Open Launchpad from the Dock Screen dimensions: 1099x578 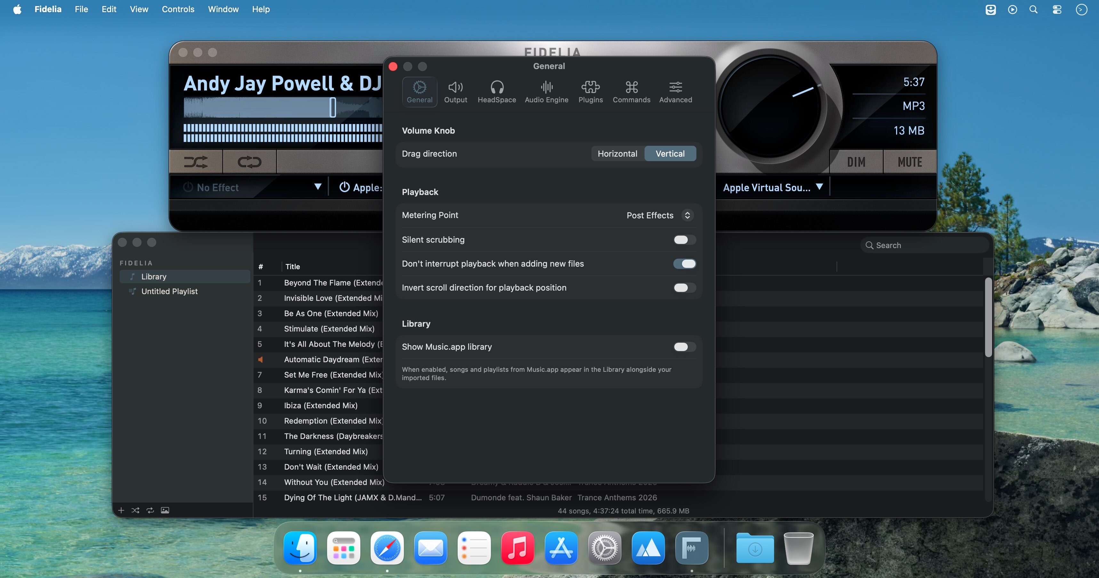pos(343,548)
